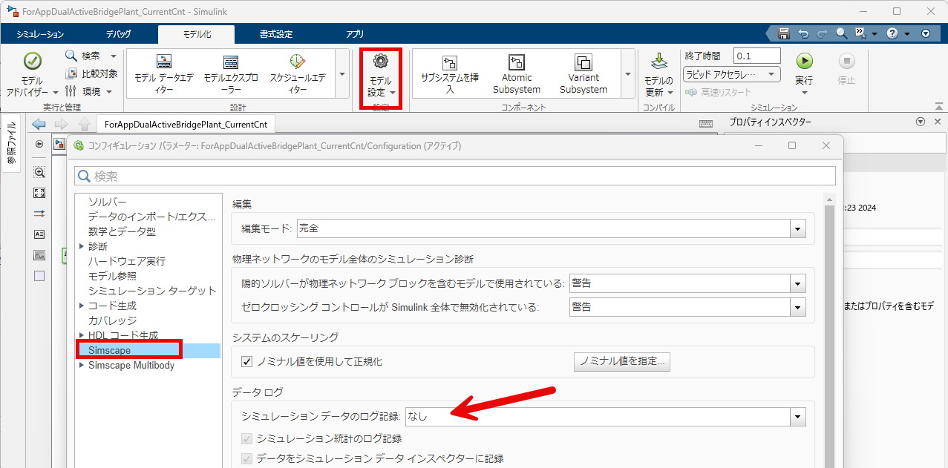Open the ラピッド アクセラレータ mode dropdown

(x=731, y=74)
